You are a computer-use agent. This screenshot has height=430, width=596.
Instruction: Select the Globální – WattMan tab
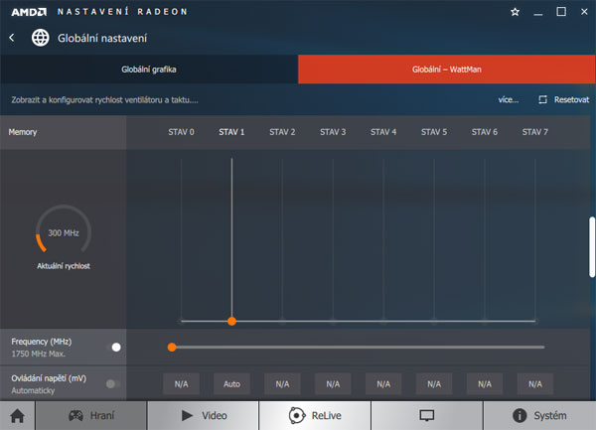pyautogui.click(x=447, y=70)
